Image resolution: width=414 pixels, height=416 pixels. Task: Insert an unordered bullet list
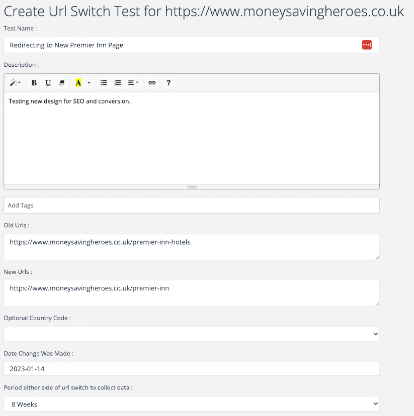104,83
